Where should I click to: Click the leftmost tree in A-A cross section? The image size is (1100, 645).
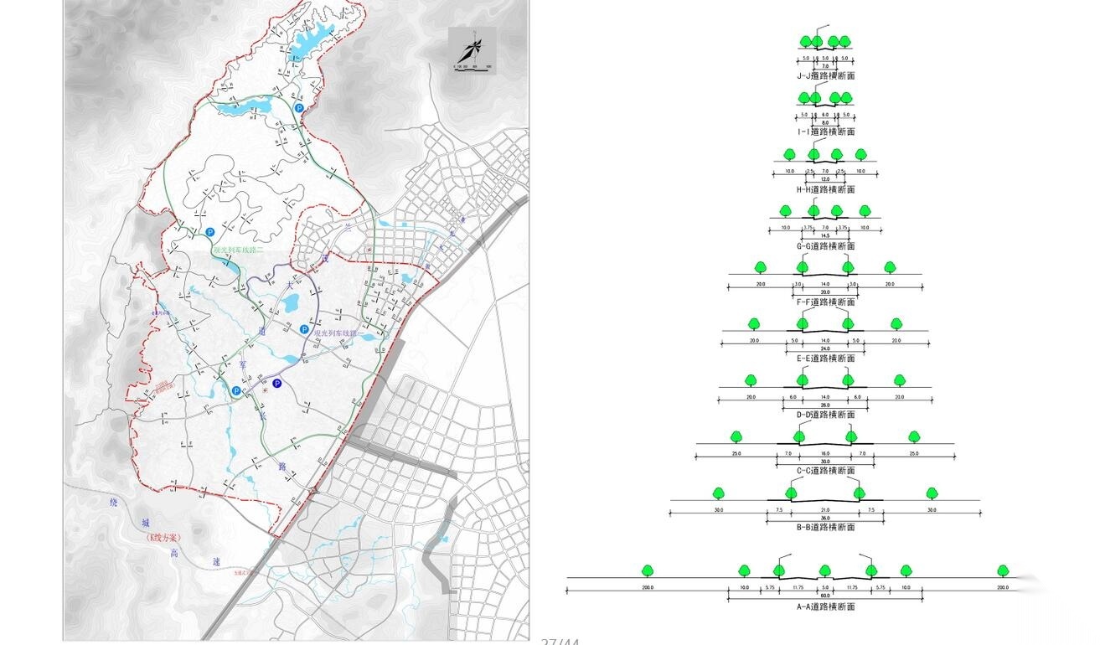(648, 570)
